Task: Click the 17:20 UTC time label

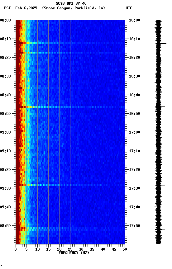Action: tap(134, 170)
